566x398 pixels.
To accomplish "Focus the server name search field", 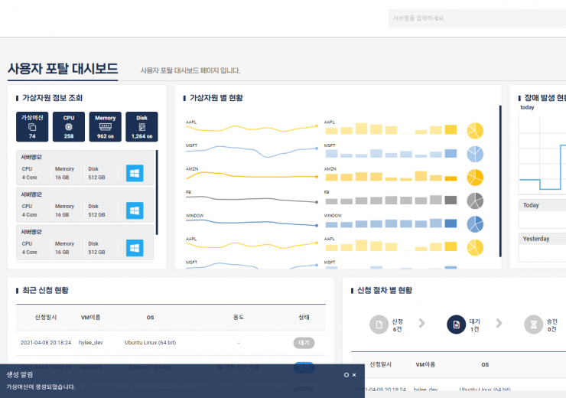I will (x=474, y=18).
